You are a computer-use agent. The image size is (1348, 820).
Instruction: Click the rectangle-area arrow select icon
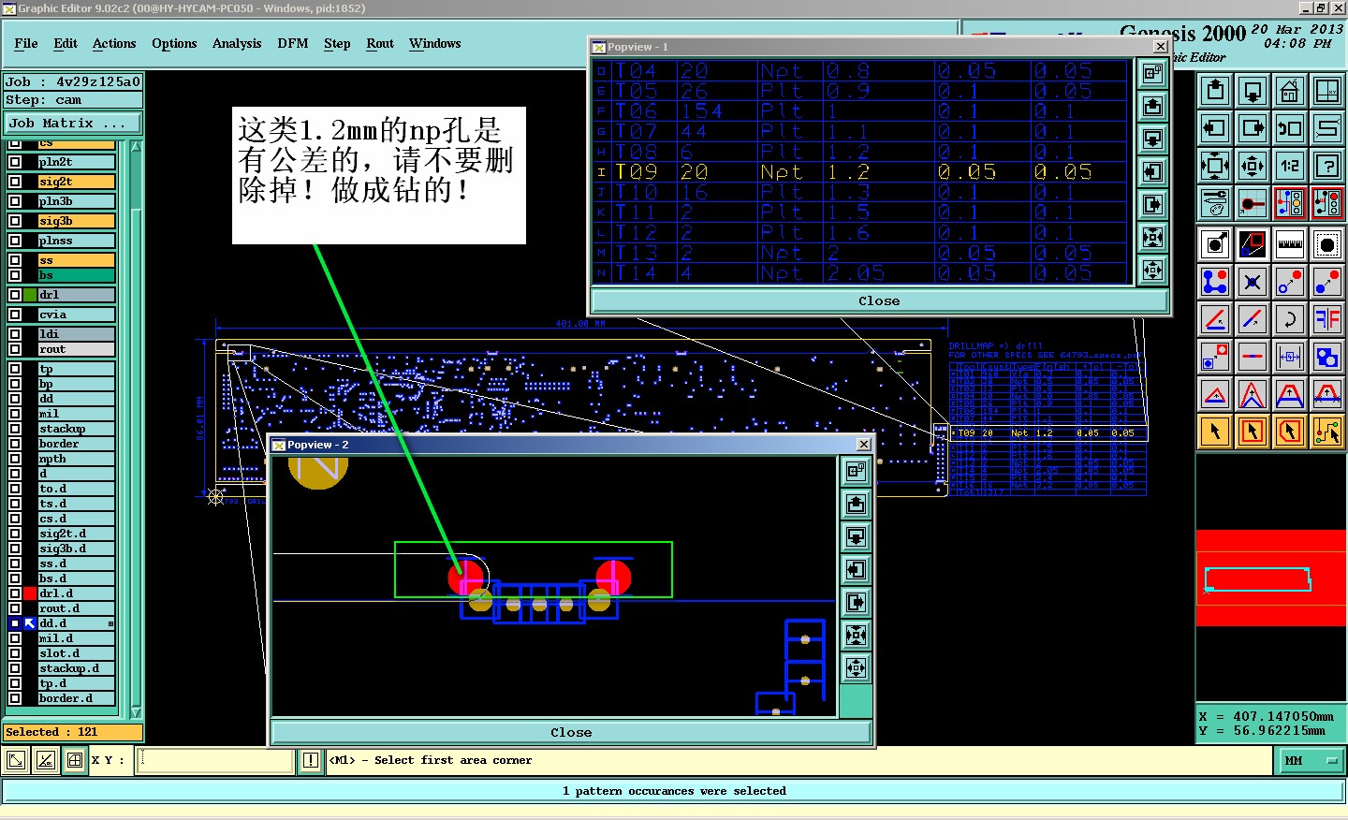point(1253,432)
